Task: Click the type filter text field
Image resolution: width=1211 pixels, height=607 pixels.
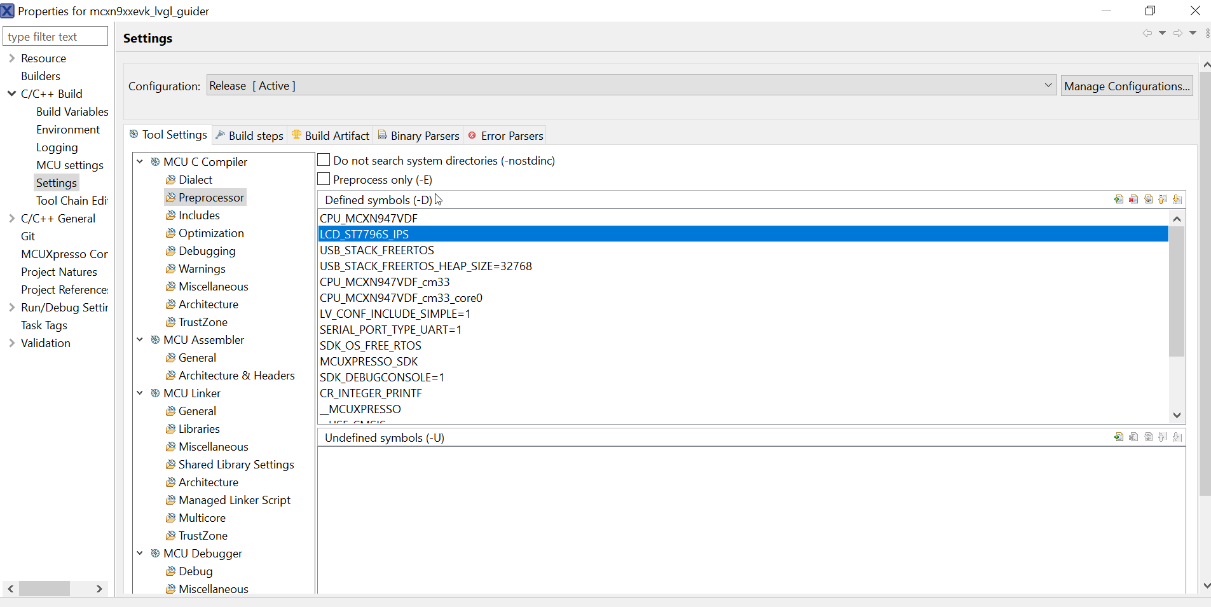Action: tap(56, 37)
